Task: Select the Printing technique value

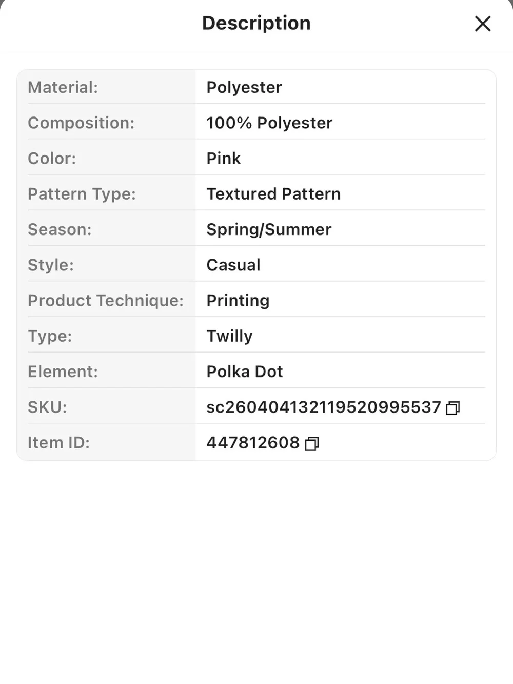Action: pos(238,301)
